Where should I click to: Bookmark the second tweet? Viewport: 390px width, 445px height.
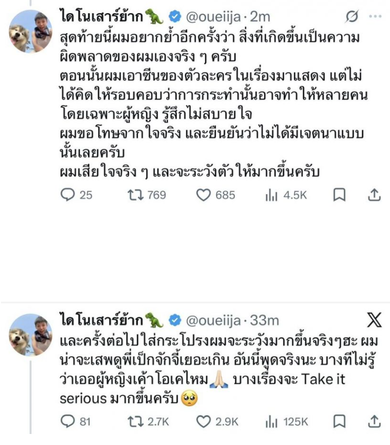click(x=339, y=422)
